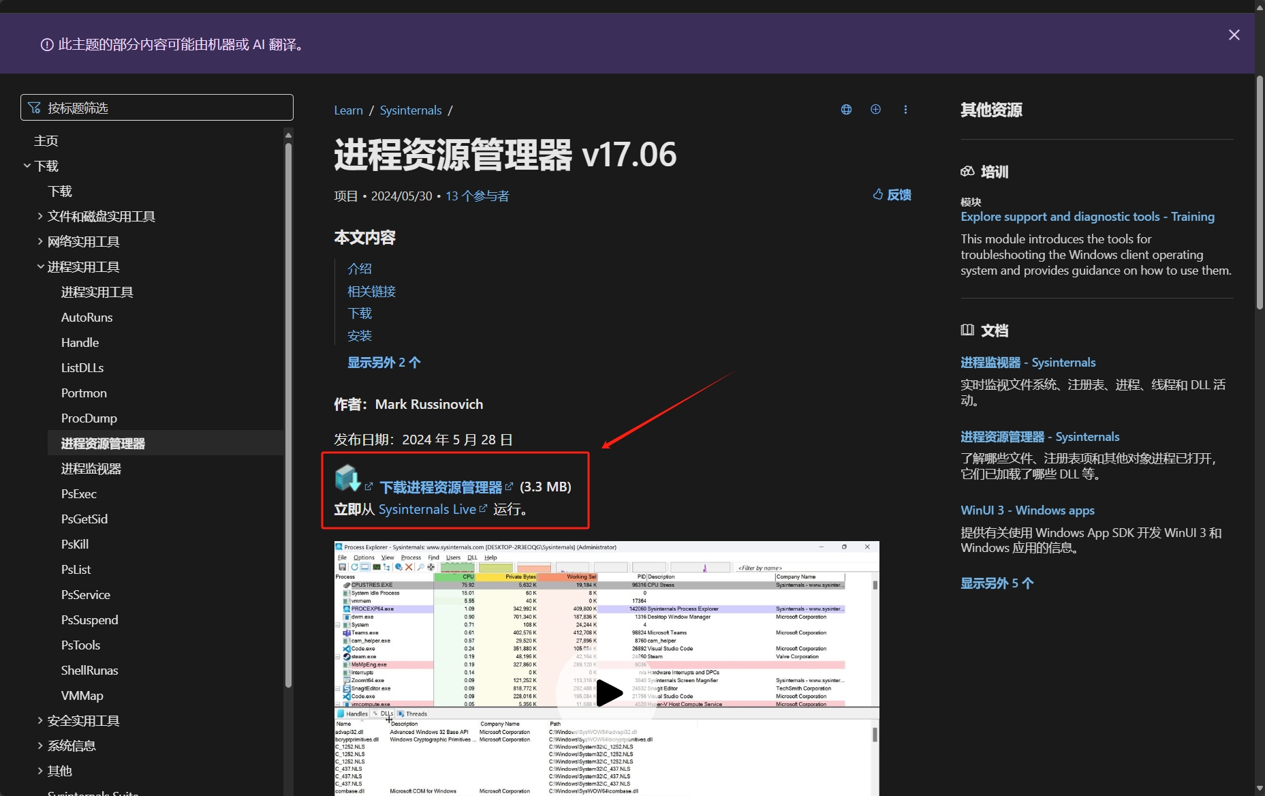Collapse the 下载 tree section
The width and height of the screenshot is (1265, 796).
tap(27, 166)
